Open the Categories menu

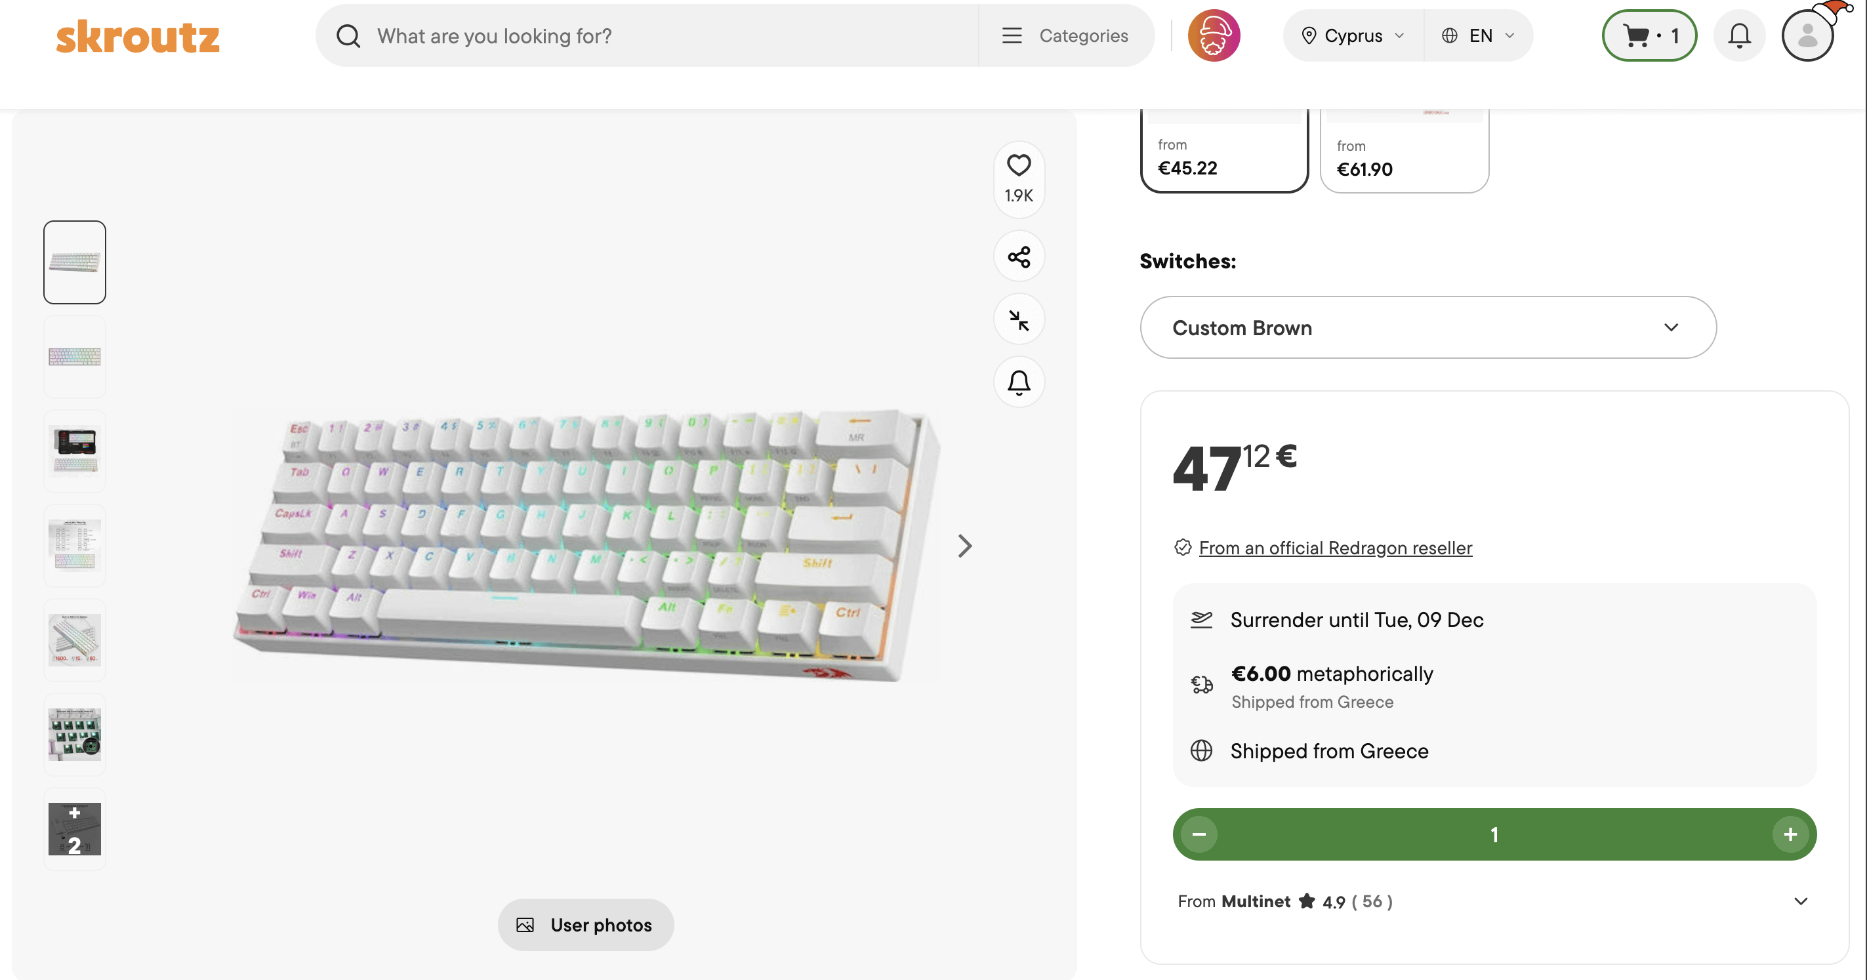tap(1065, 35)
